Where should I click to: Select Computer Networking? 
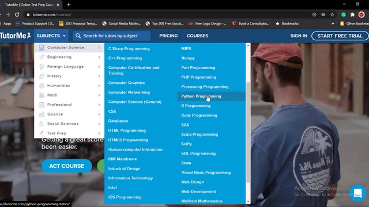coord(129,93)
